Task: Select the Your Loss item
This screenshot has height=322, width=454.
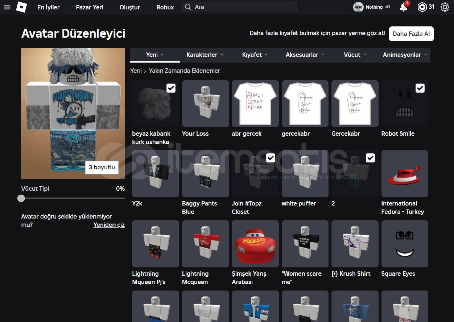Action: point(206,103)
